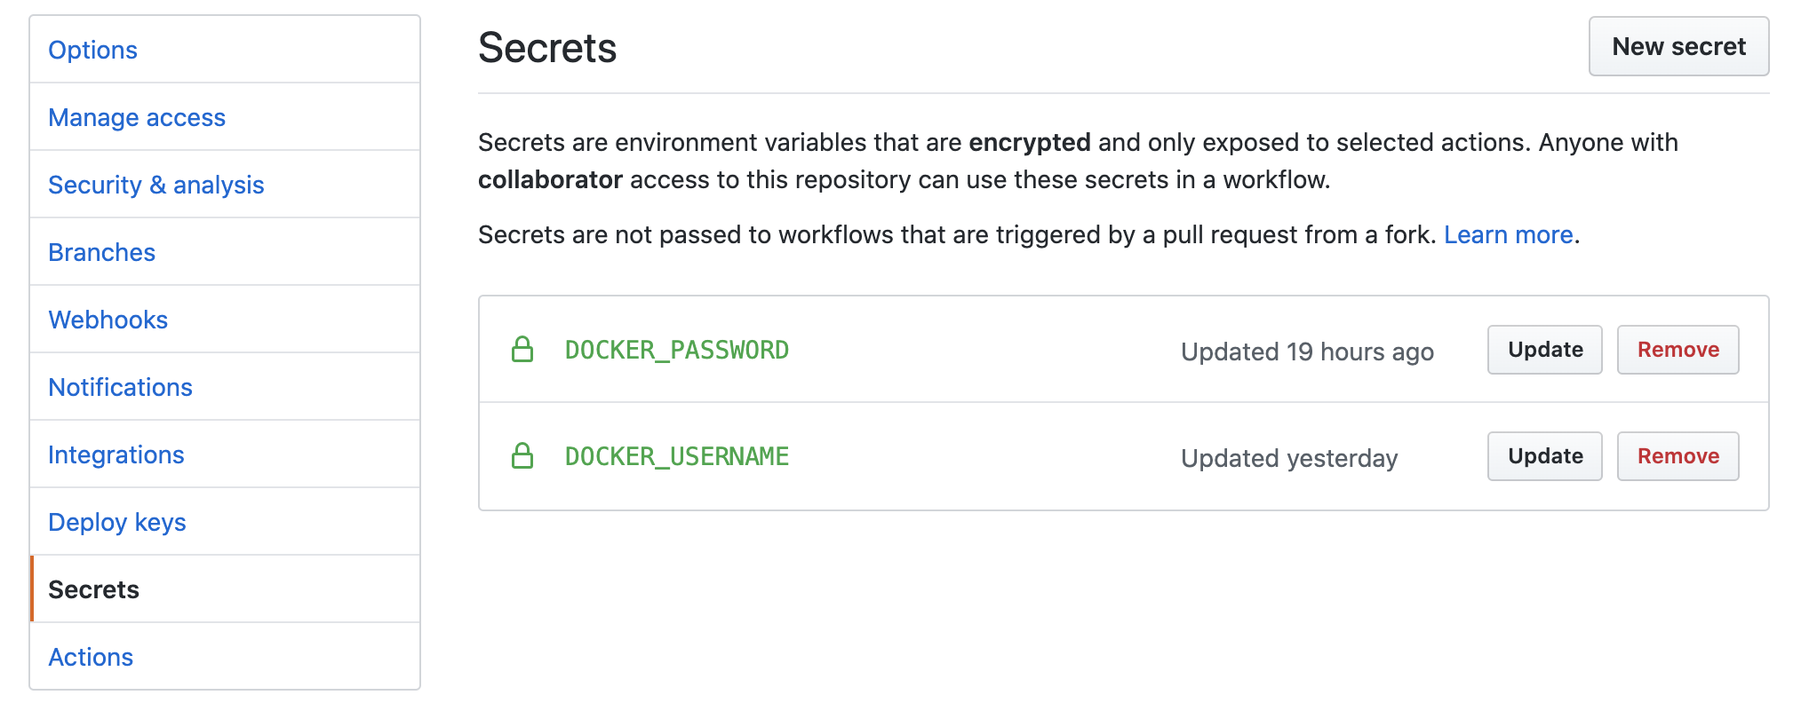
Task: Update the DOCKER_USERNAME secret
Action: pos(1544,456)
